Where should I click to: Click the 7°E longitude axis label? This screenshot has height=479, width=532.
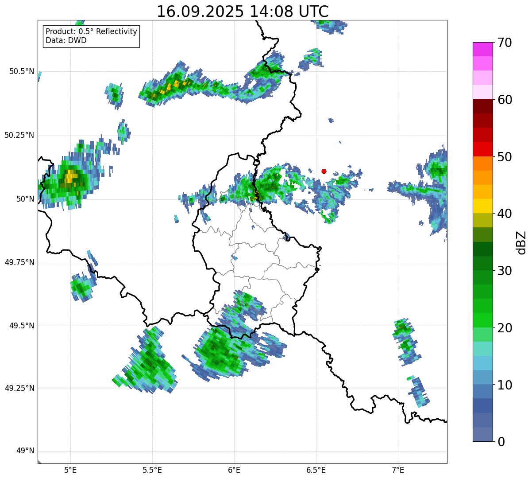398,470
